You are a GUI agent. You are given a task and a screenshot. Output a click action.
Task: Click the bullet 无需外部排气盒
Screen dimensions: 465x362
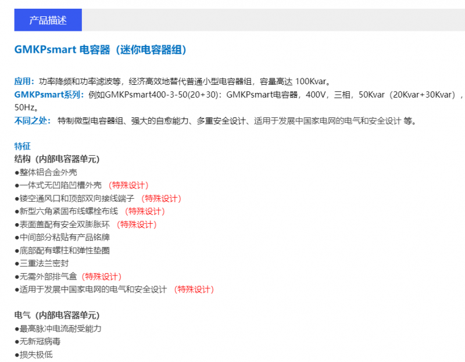pos(46,277)
